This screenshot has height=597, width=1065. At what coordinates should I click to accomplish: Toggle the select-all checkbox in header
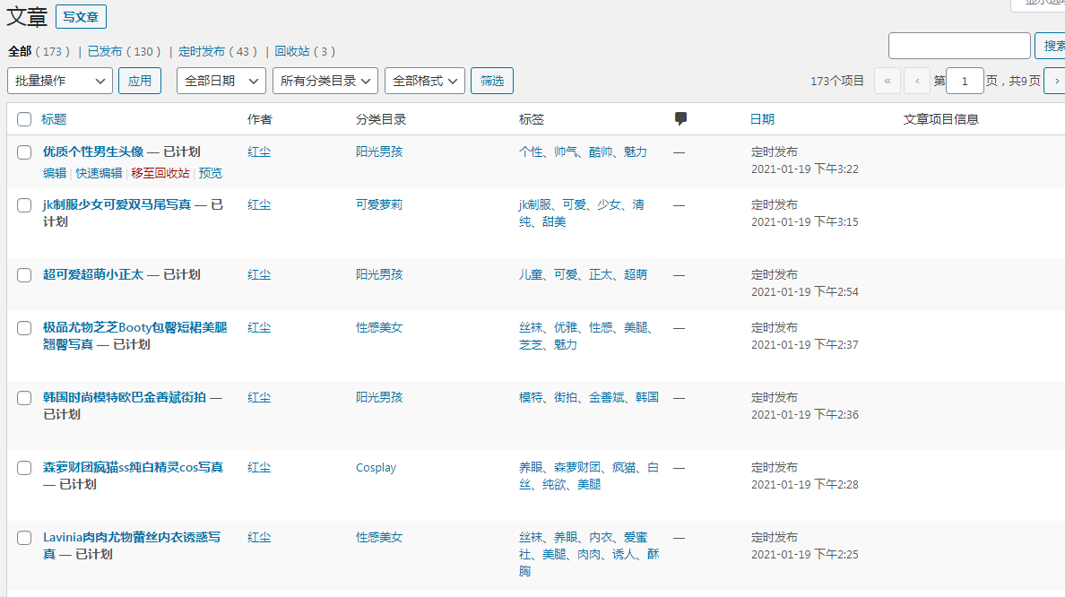click(24, 119)
